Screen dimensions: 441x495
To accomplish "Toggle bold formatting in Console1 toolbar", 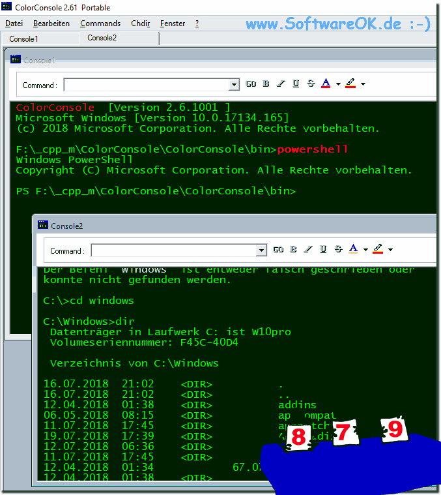I will pyautogui.click(x=266, y=83).
